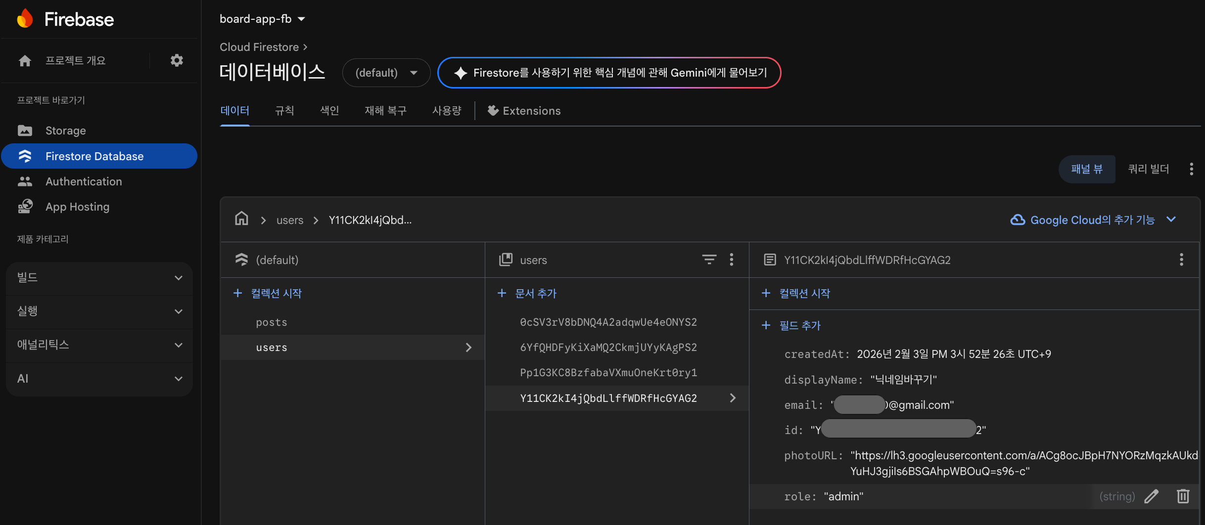1205x525 pixels.
Task: Click the Firebase flame logo
Action: pyautogui.click(x=25, y=19)
